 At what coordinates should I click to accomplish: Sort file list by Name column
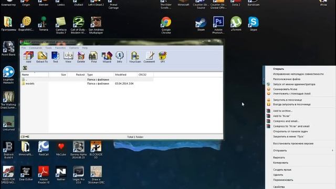(x=35, y=75)
